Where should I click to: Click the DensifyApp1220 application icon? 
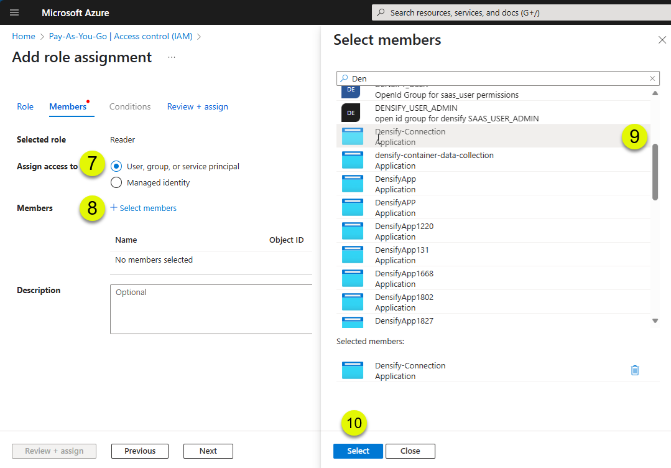pos(353,232)
